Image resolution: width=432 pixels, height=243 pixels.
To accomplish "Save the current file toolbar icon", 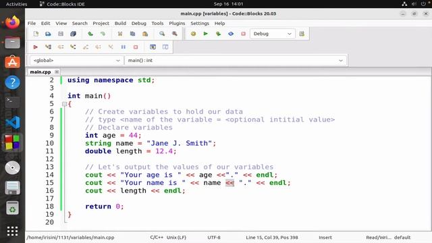I will coord(61,34).
